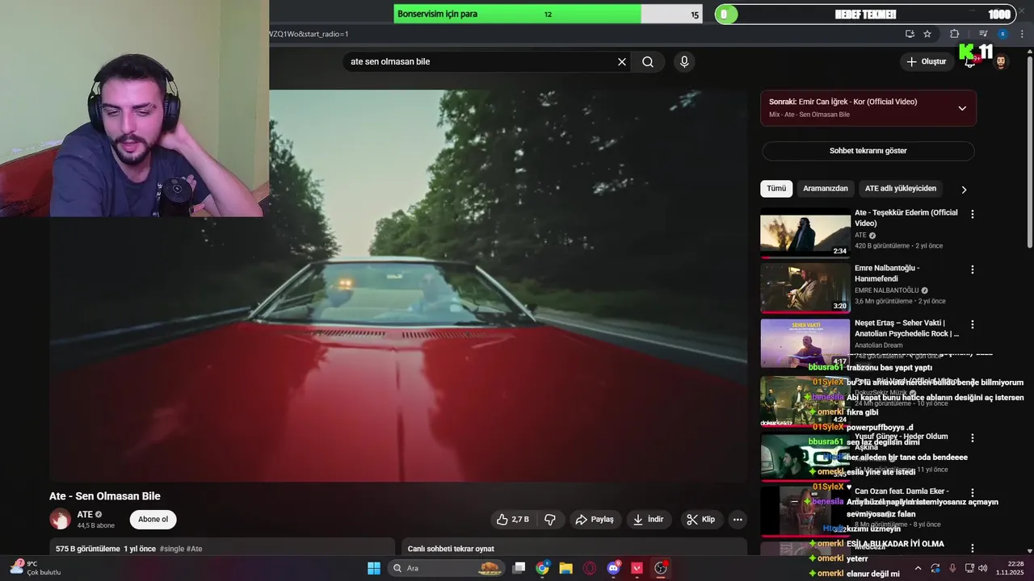This screenshot has height=581, width=1034.
Task: Bookmark this page with the star icon
Action: point(927,34)
